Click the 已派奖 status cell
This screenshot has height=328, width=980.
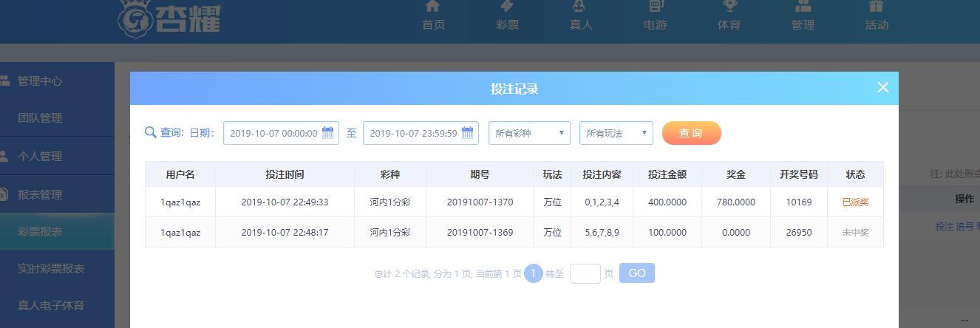(855, 202)
